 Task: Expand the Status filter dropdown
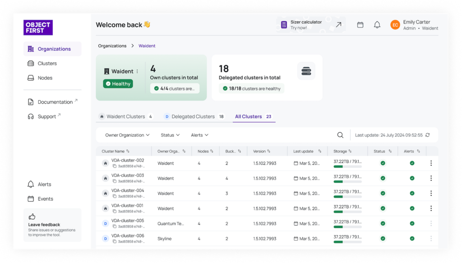click(x=170, y=135)
